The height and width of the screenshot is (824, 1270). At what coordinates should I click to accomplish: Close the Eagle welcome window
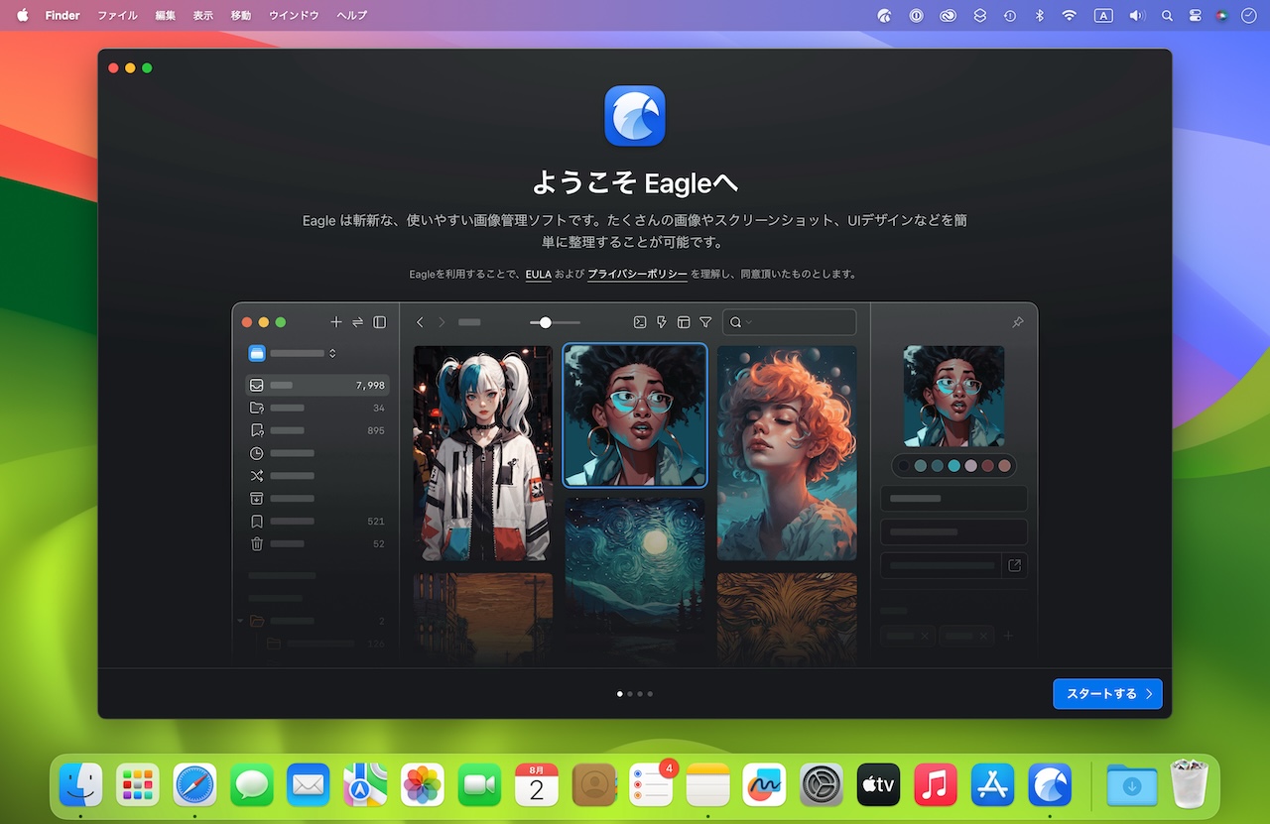[113, 67]
